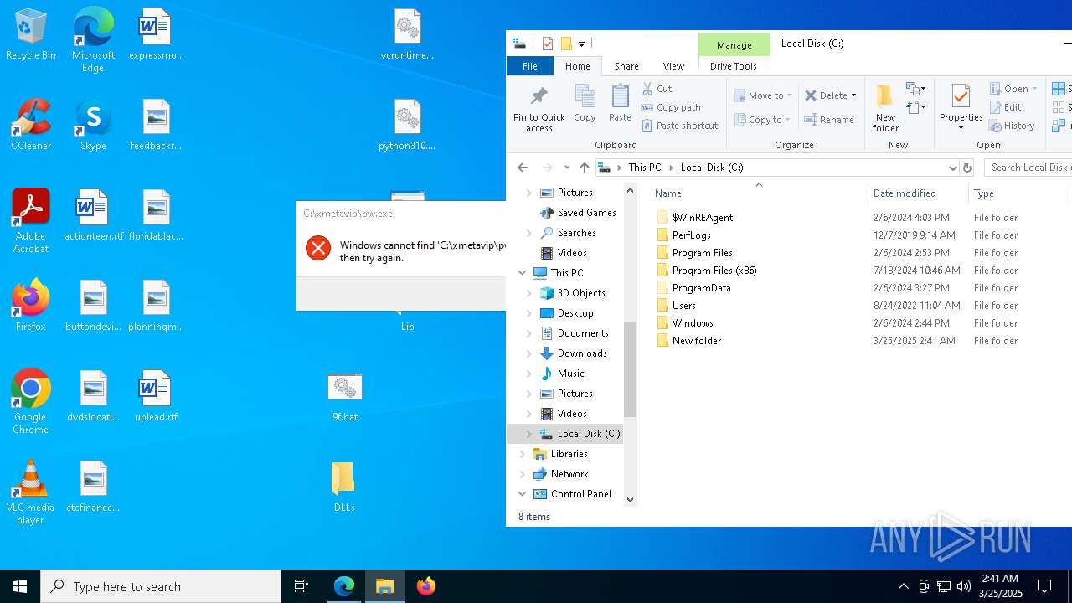The width and height of the screenshot is (1072, 603).
Task: Select Adobe Acrobat desktop icon
Action: click(x=31, y=221)
